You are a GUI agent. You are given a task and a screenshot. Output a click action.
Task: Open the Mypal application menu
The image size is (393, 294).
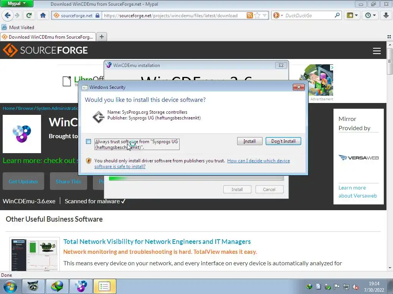coord(17,3)
